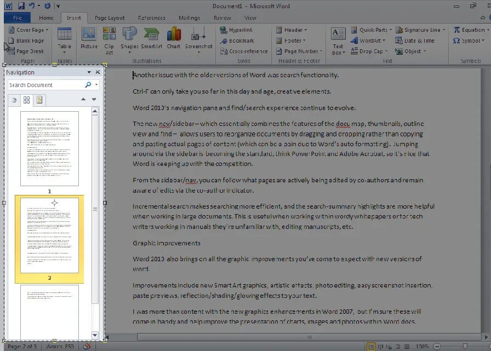Open Clip Art panel
This screenshot has width=491, height=351.
click(x=109, y=41)
